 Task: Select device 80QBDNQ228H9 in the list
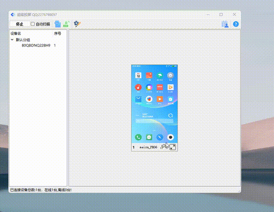click(36, 45)
